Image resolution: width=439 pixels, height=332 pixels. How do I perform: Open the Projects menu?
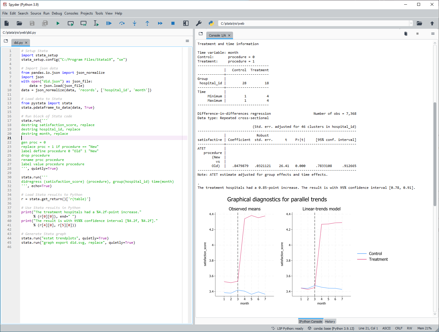point(87,13)
